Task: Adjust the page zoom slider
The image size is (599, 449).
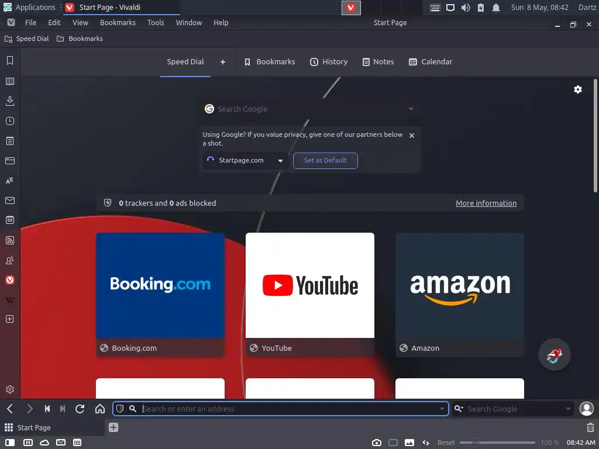Action: pos(497,443)
